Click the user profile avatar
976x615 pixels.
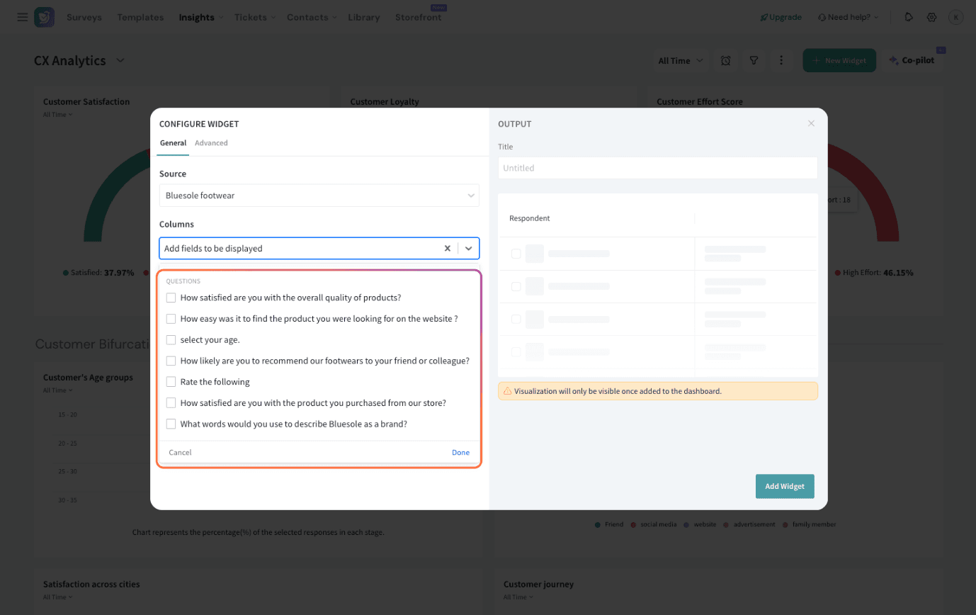pos(956,17)
